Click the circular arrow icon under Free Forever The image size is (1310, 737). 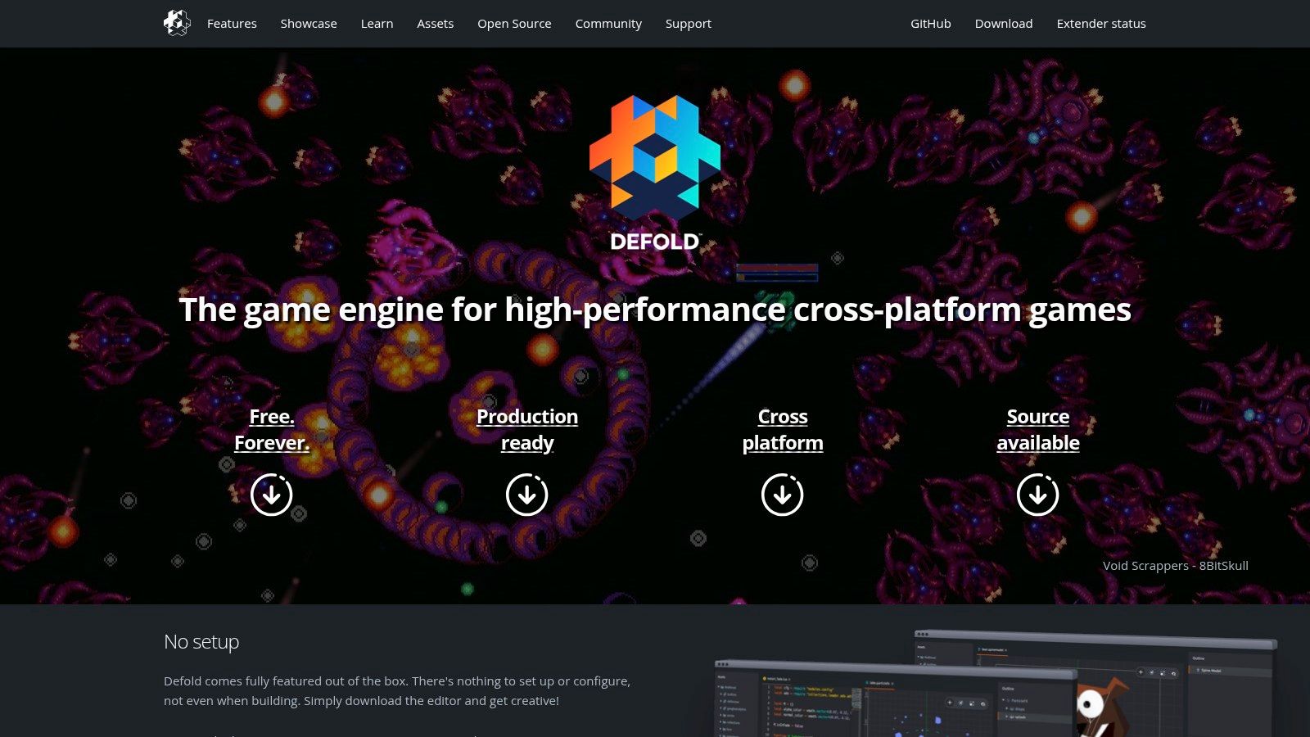point(271,495)
